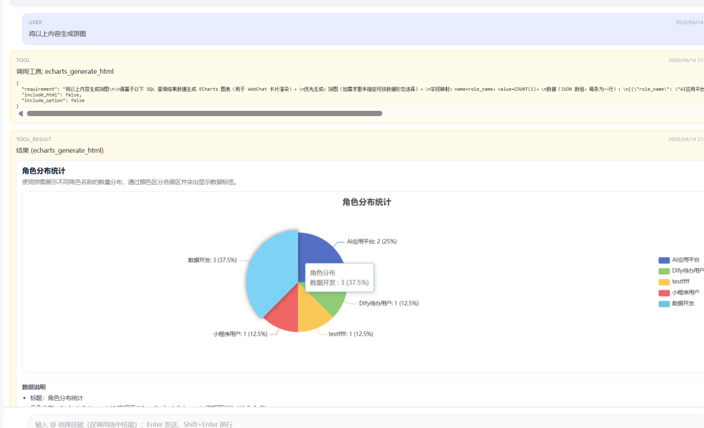Viewport: 704px width, 428px height.
Task: Click the bold card heading '角色分布统计'
Action: (x=44, y=171)
